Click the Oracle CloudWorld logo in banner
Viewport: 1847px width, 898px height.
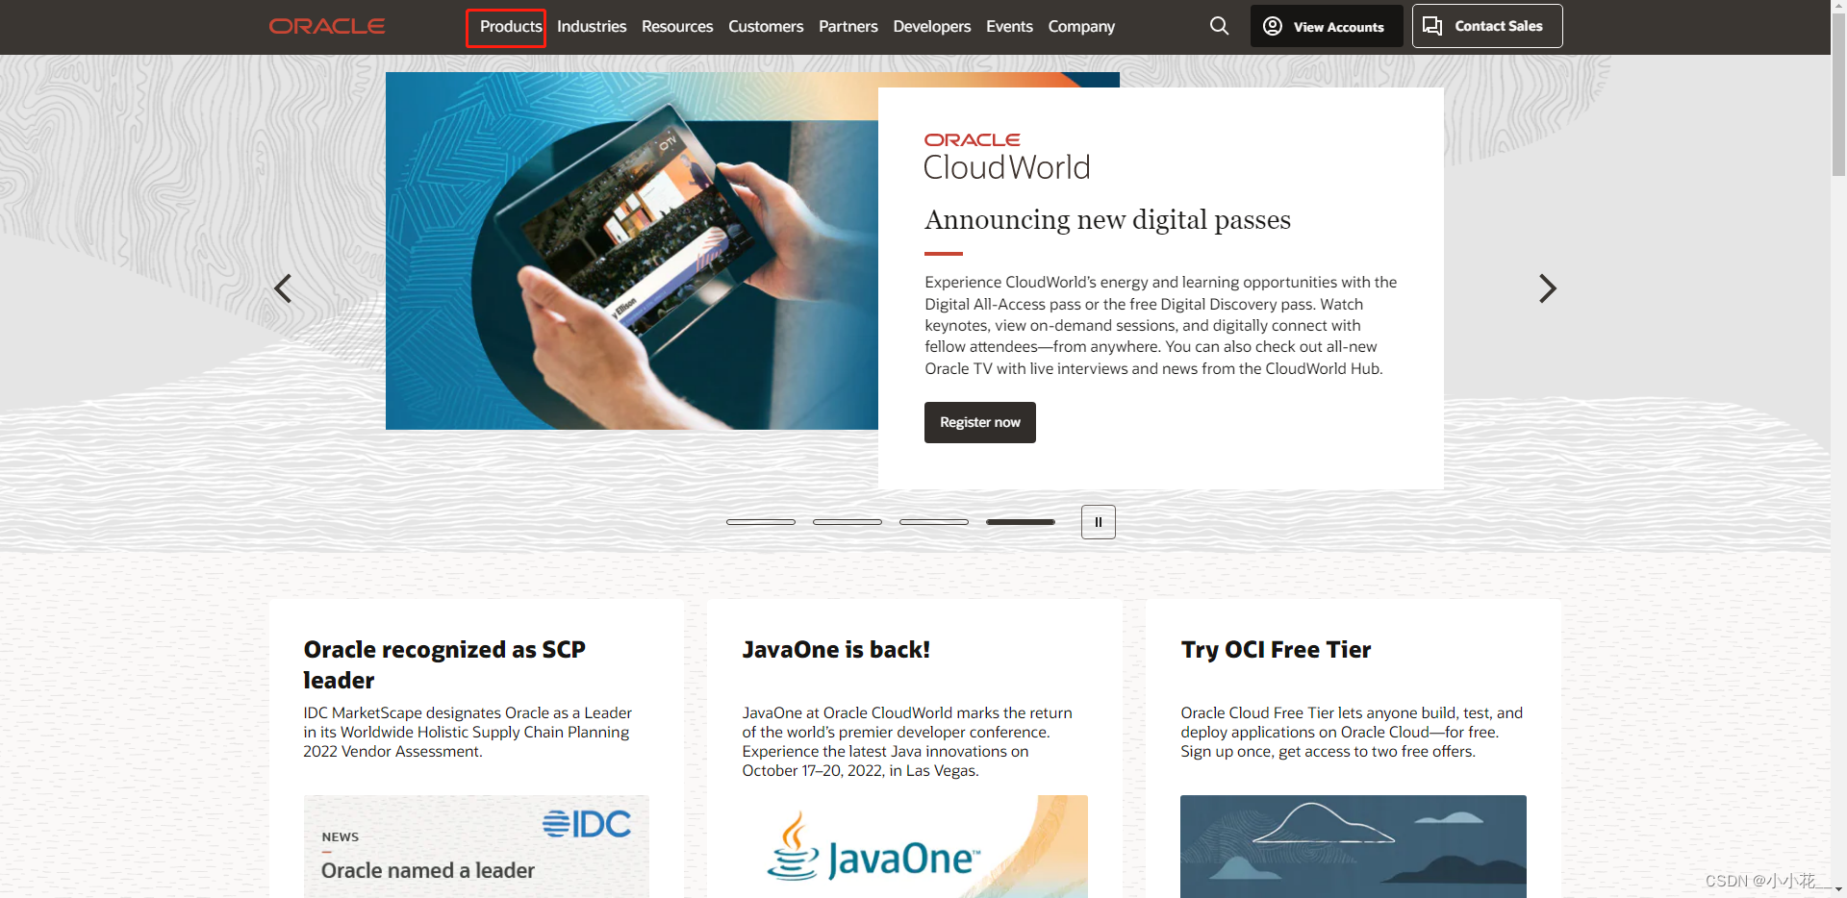(1007, 157)
